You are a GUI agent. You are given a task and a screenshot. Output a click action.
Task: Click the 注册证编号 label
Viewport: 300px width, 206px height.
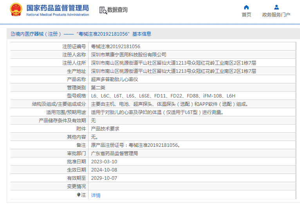pos(74,47)
